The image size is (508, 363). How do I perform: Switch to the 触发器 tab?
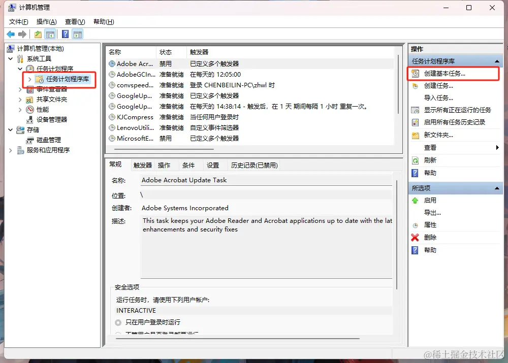point(143,166)
